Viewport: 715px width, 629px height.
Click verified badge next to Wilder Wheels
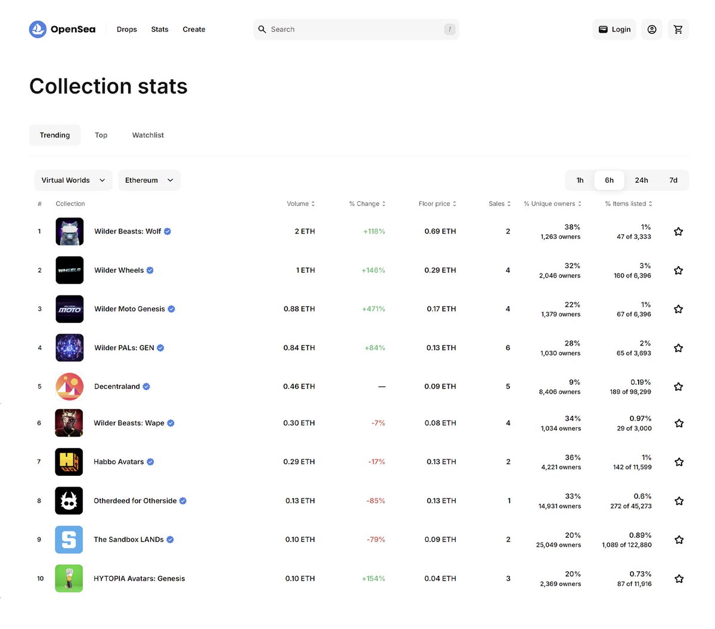(150, 270)
